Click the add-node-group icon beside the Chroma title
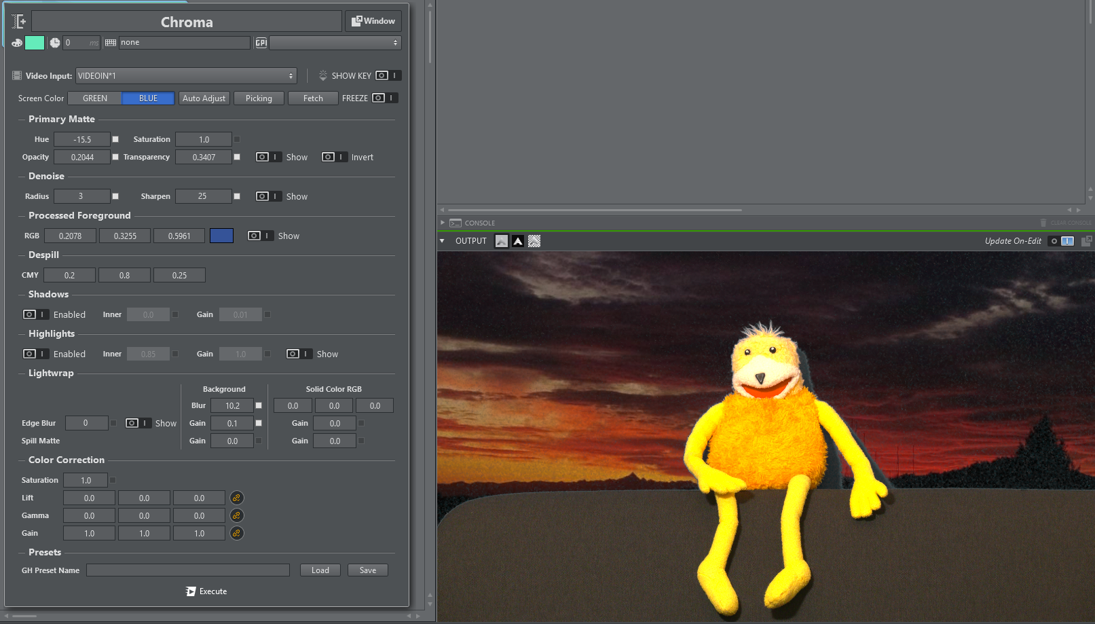Image resolution: width=1095 pixels, height=624 pixels. tap(19, 22)
